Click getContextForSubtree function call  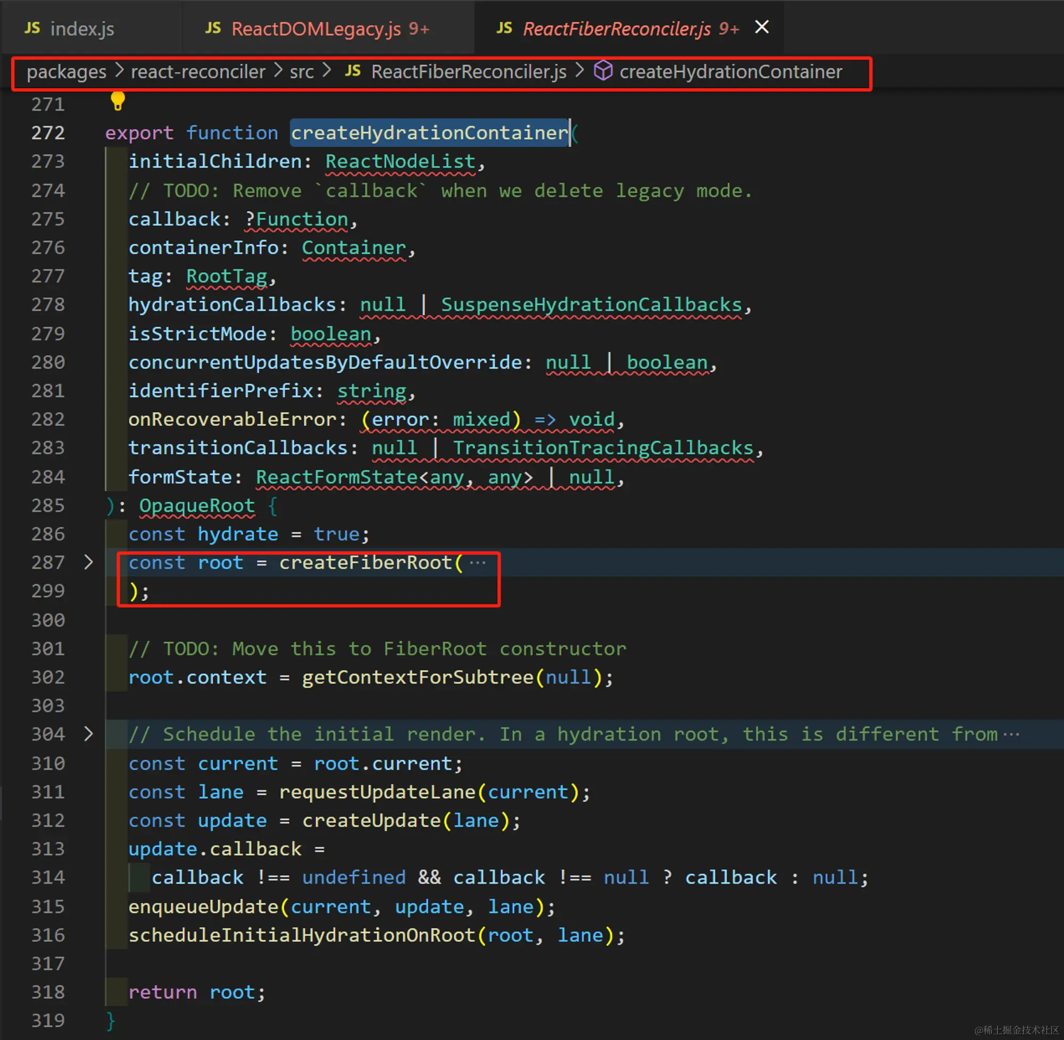pos(418,678)
